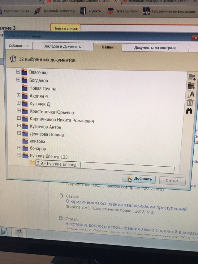Switch to Закладки и Документы tab

click(x=62, y=46)
